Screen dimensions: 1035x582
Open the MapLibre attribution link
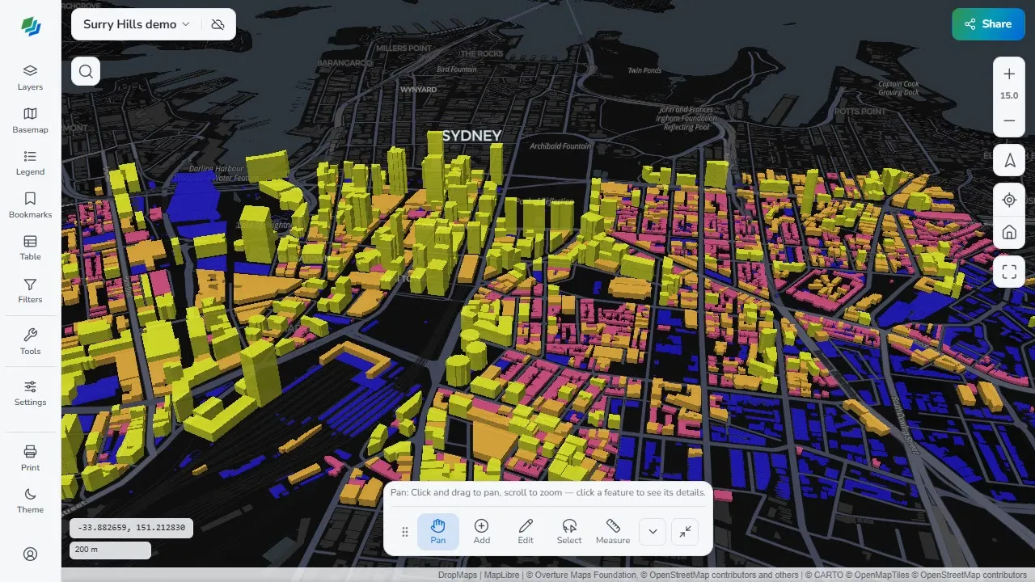point(501,576)
